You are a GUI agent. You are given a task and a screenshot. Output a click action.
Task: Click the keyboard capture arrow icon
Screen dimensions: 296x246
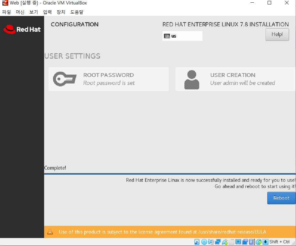click(x=266, y=242)
